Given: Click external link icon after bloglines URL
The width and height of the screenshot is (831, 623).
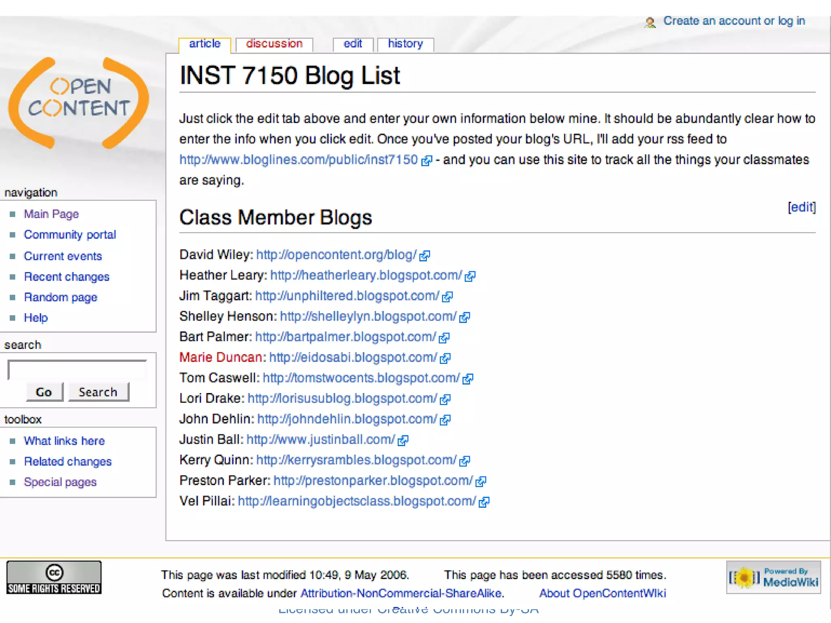Looking at the screenshot, I should (x=426, y=161).
